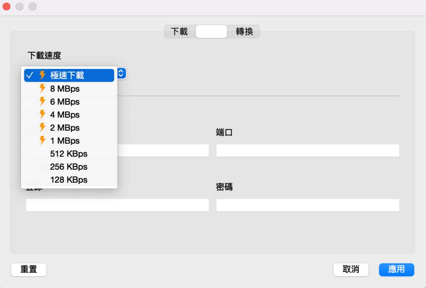Screen dimensions: 426x288
Task: Click the lightning icon next to 8 MBps
Action: [x=42, y=88]
